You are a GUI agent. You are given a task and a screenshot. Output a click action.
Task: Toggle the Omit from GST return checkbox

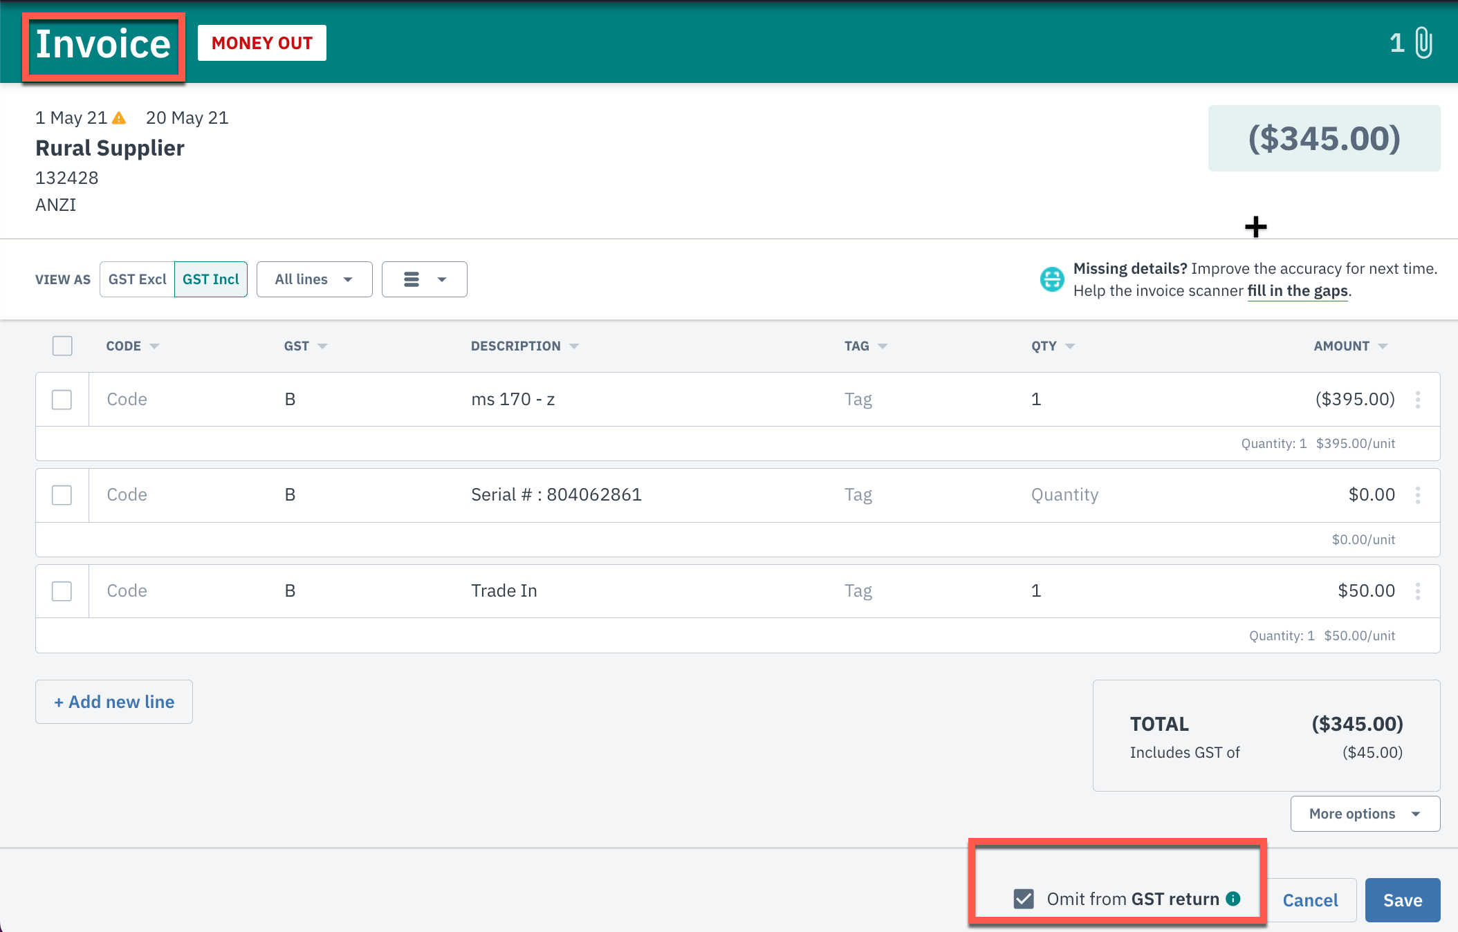click(x=1024, y=899)
